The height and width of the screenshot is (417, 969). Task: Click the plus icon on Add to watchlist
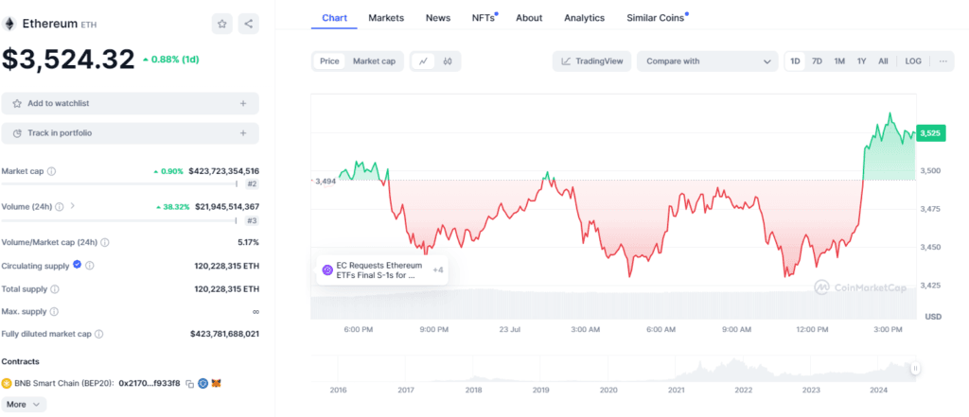point(243,103)
